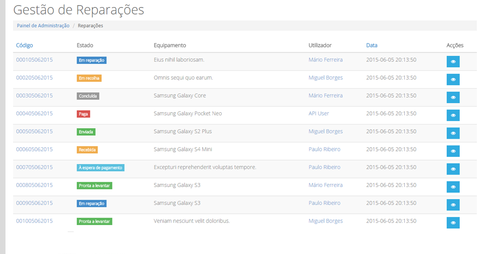This screenshot has height=254, width=478.
Task: Sort table by Código column header
Action: tap(24, 45)
